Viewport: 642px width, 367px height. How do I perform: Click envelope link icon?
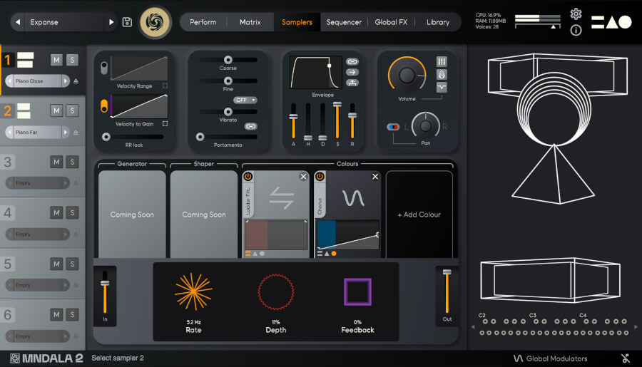(352, 62)
